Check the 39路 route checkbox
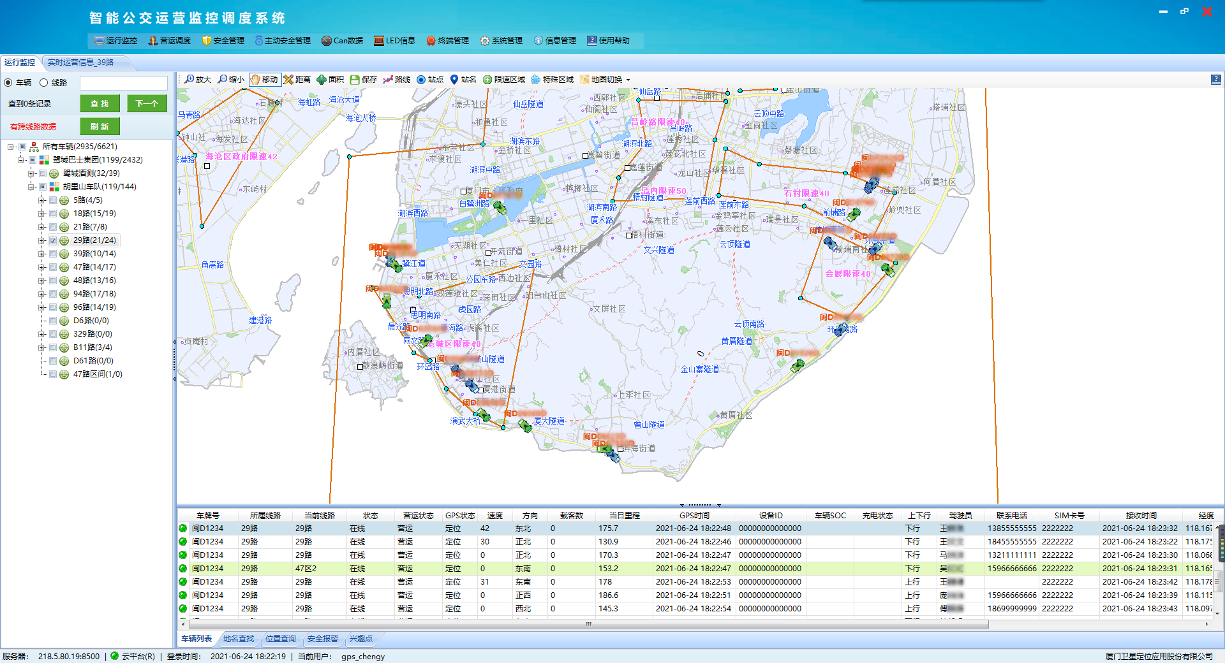The image size is (1225, 663). tap(54, 254)
